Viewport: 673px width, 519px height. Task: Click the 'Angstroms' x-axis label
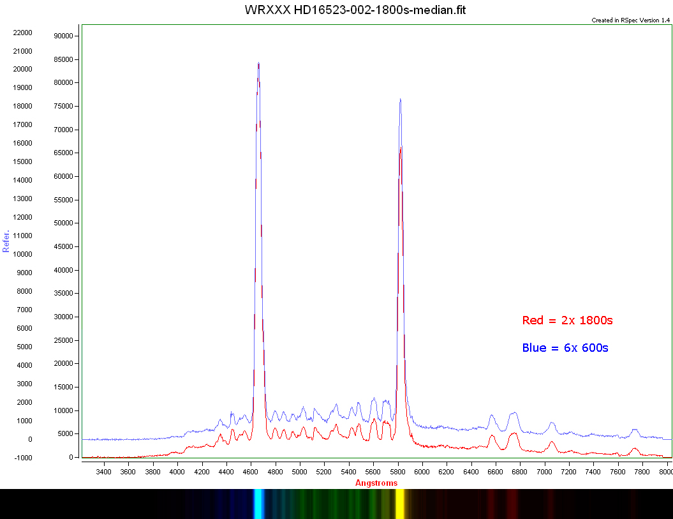pos(376,483)
